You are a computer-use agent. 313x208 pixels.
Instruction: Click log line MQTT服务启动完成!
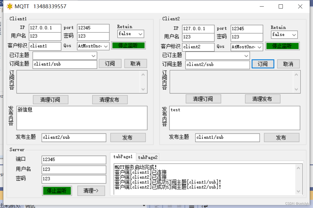coord(136,167)
